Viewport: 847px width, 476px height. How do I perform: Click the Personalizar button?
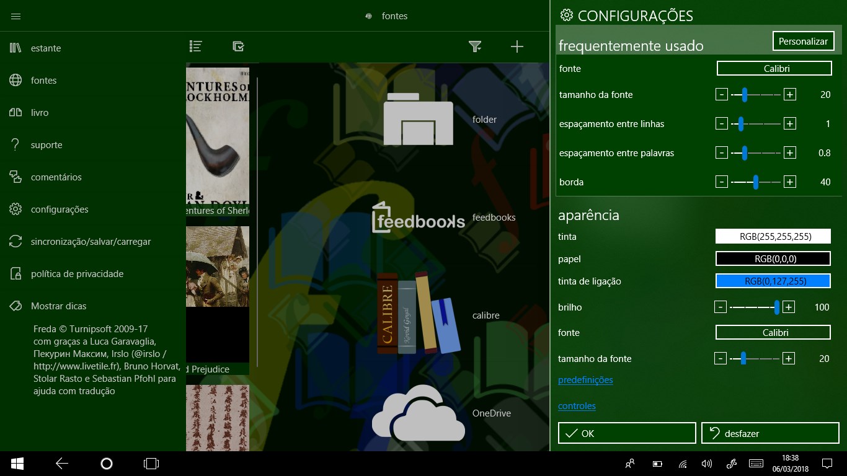click(x=803, y=42)
